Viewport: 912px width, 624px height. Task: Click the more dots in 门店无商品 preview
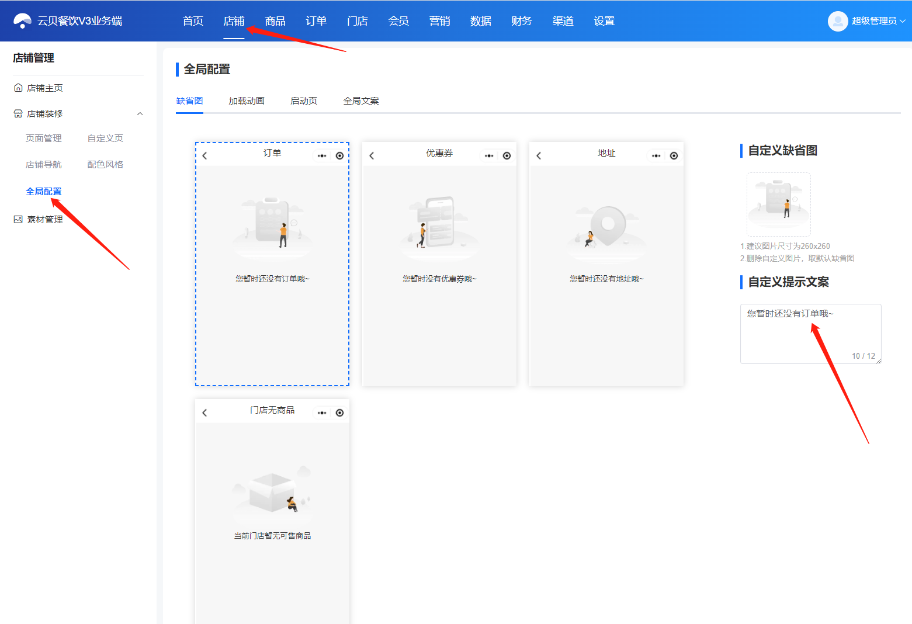[322, 412]
